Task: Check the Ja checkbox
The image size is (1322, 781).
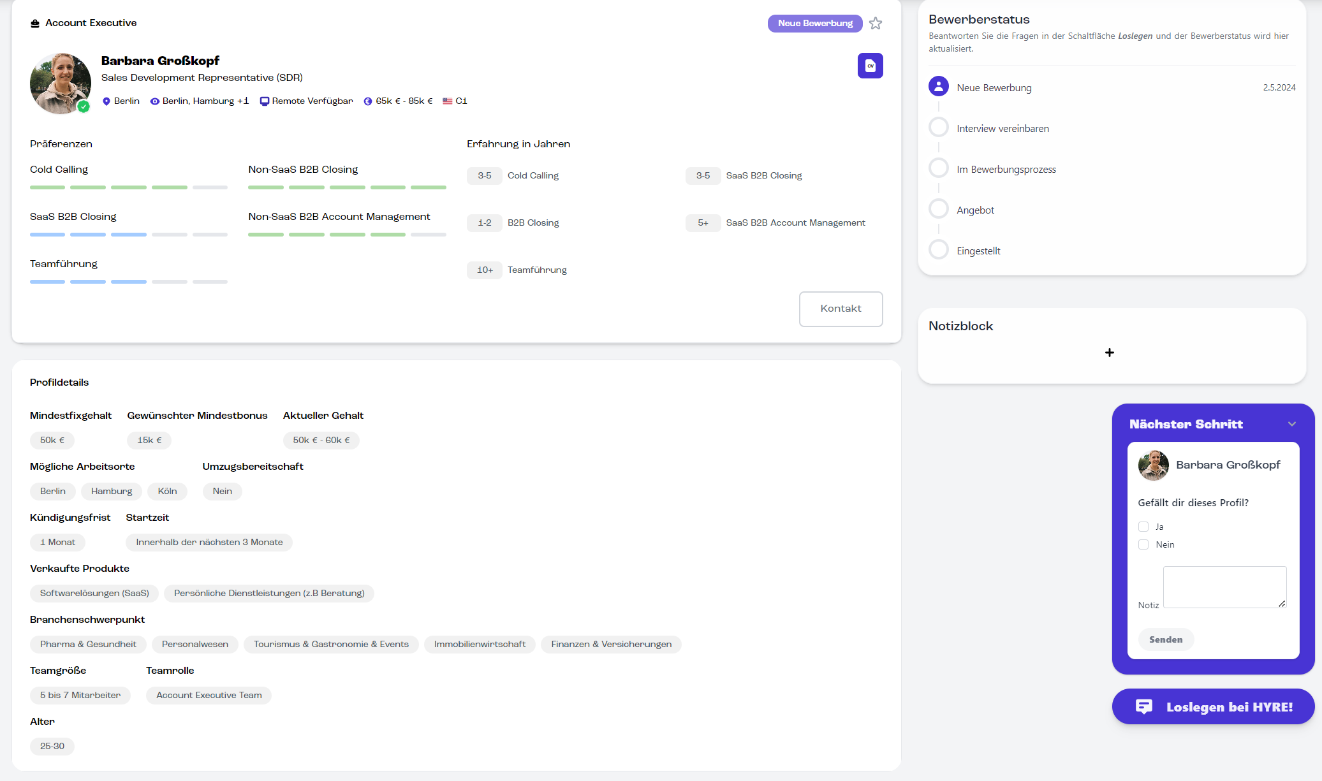Action: pos(1143,527)
